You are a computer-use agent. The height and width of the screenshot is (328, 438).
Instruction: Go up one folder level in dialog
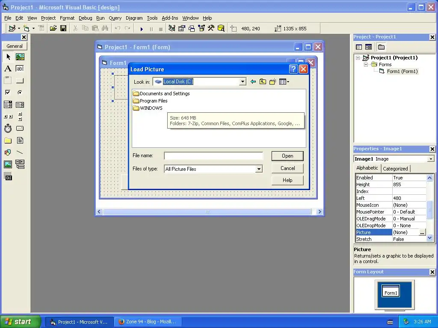(x=263, y=82)
